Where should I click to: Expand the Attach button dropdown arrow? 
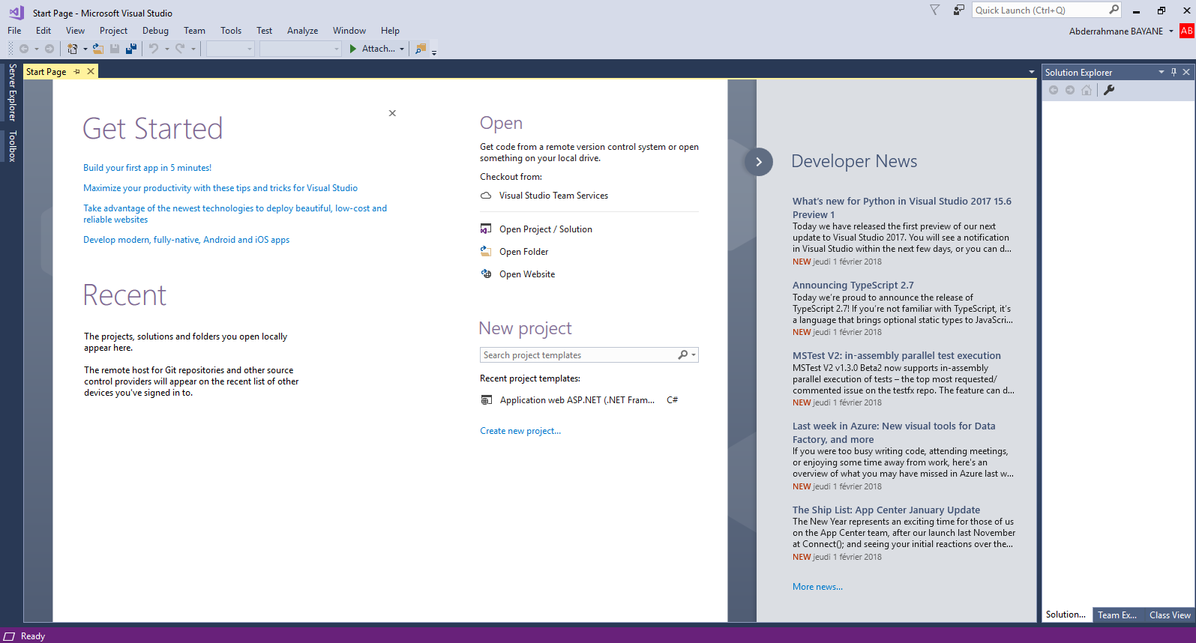402,49
